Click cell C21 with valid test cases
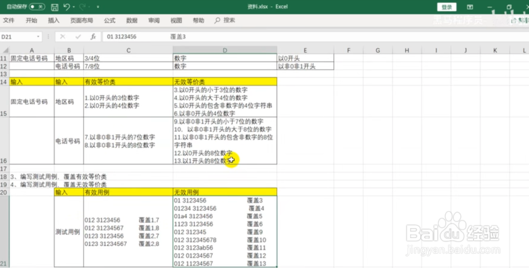529x268 pixels. click(128, 232)
